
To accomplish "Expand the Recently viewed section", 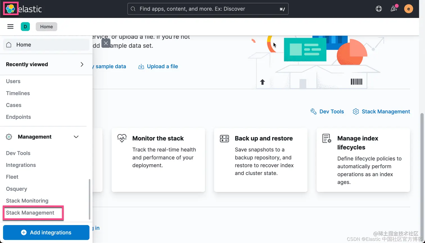I will (82, 64).
